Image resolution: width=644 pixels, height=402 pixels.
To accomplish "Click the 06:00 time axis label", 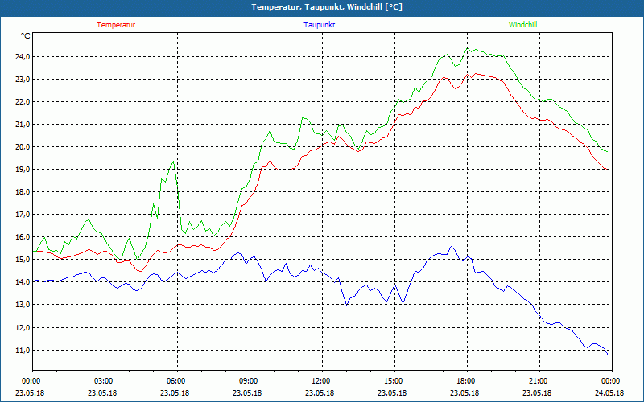I will click(176, 381).
